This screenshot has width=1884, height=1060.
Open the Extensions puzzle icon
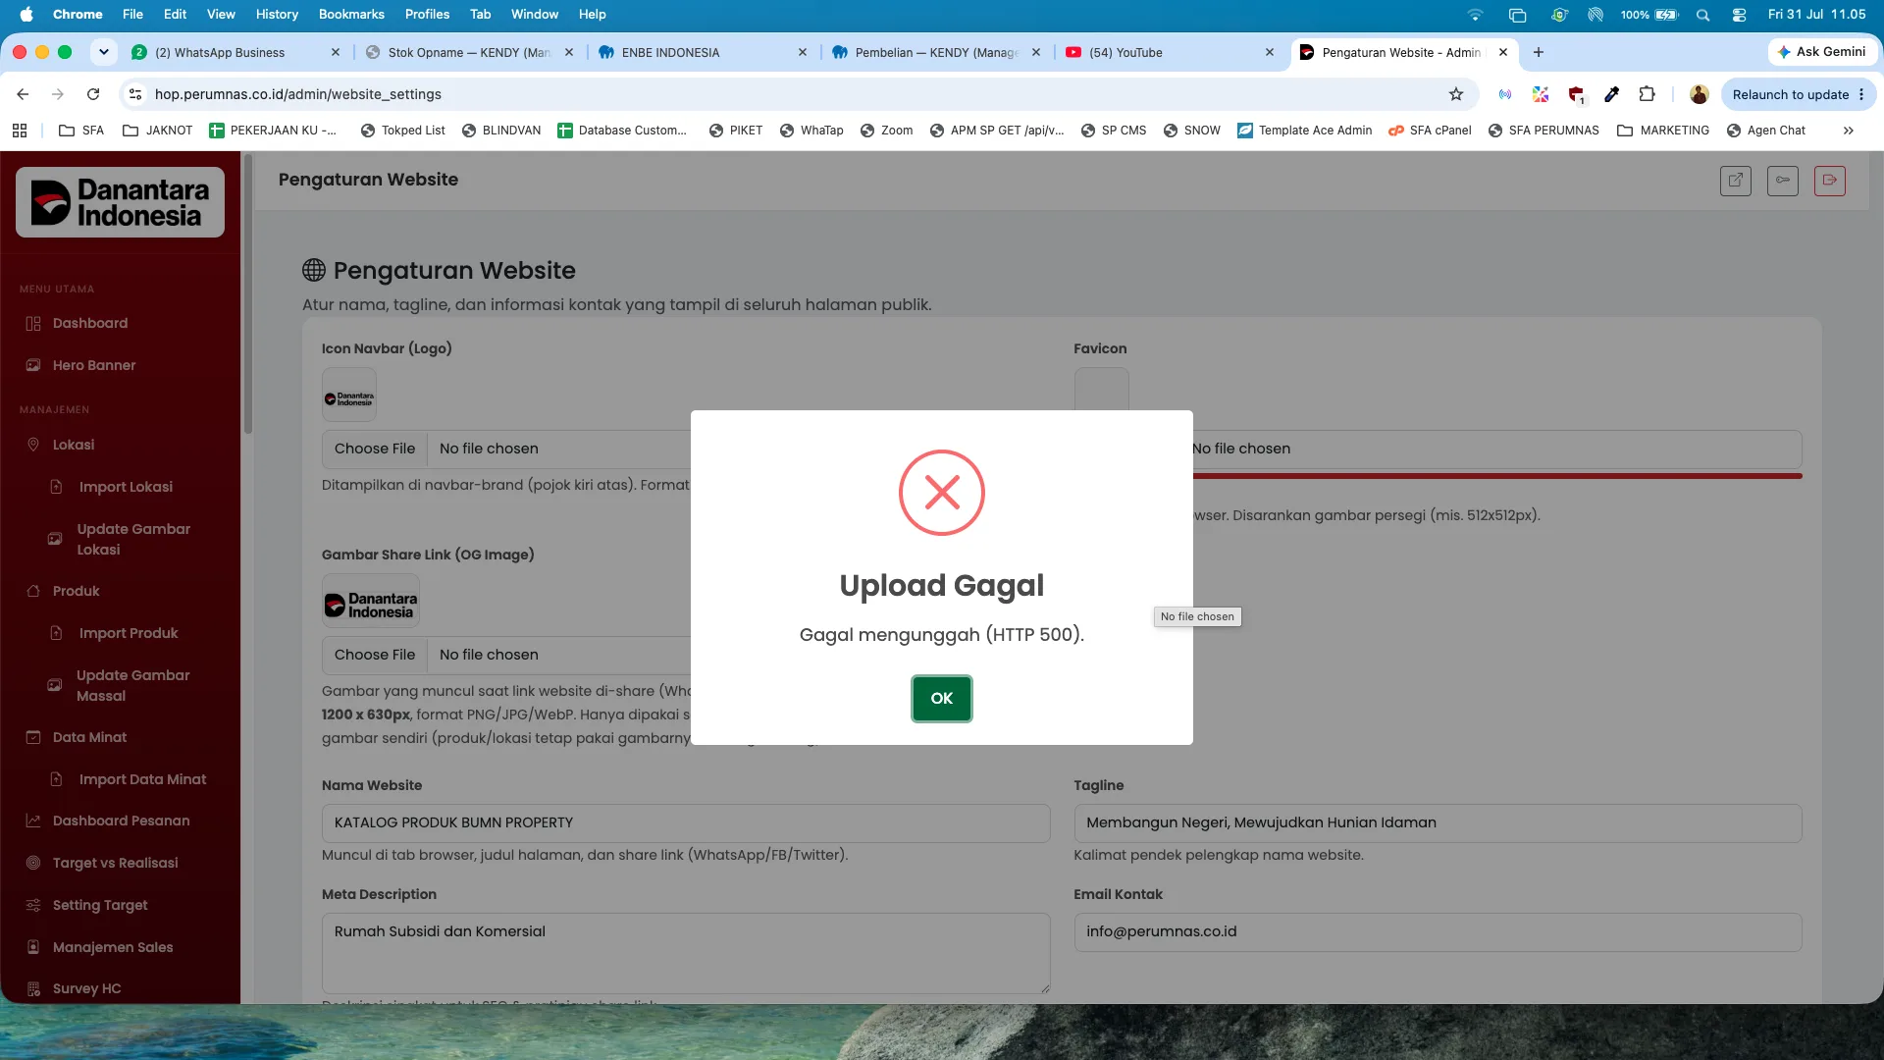[x=1648, y=94]
